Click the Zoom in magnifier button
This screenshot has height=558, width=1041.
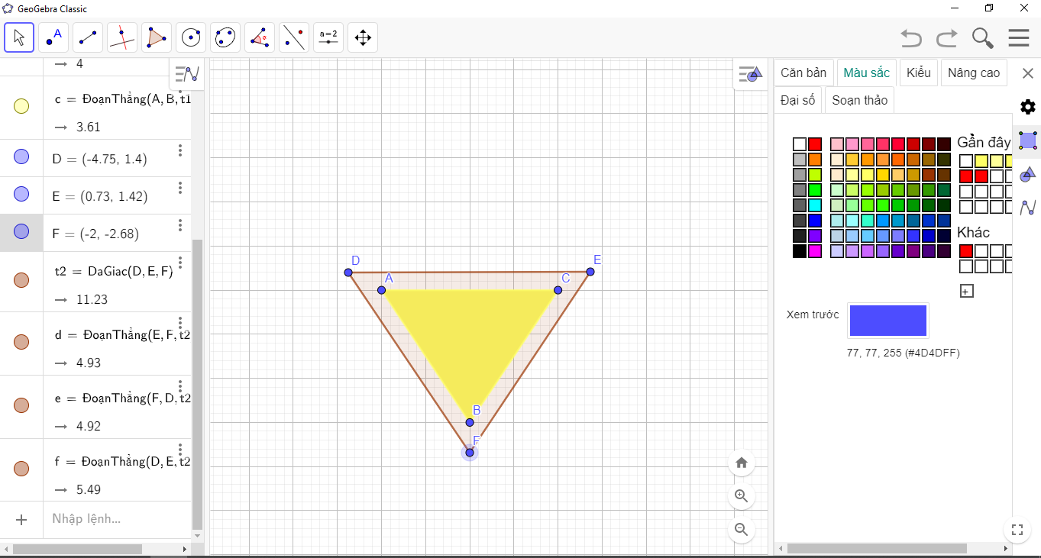741,496
